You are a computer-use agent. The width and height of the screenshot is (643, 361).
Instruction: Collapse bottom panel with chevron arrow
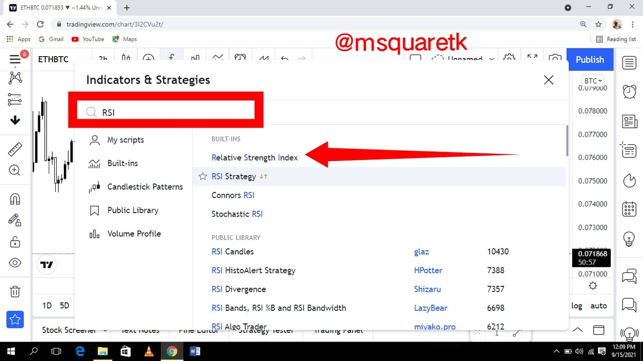pos(577,330)
